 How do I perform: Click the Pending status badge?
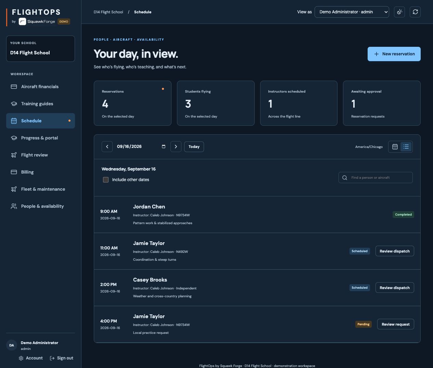tap(364, 324)
